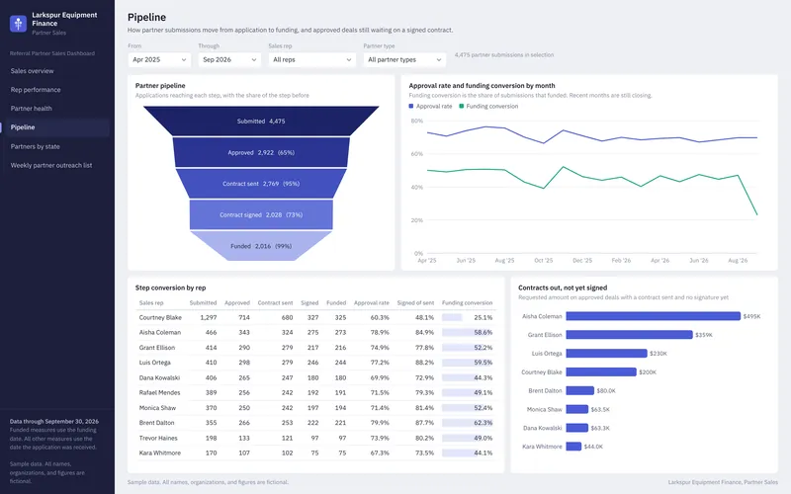Screen dimensions: 791x494
Task: Sort table by Contract sent column
Action: pos(275,303)
